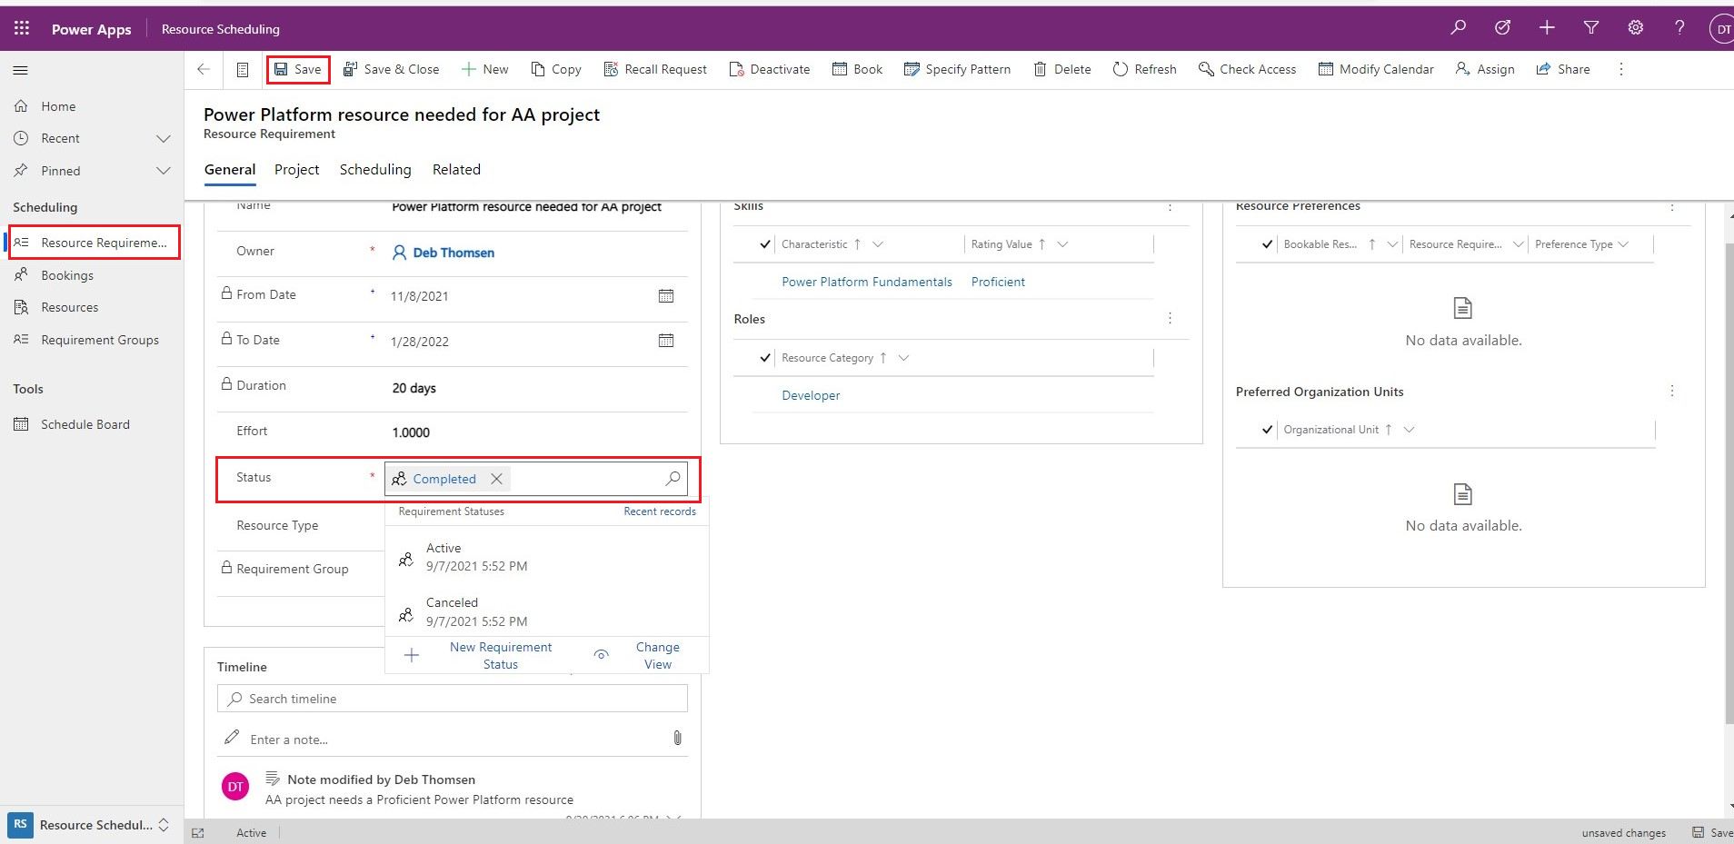Go back with the arrow icon
Image resolution: width=1734 pixels, height=844 pixels.
point(204,69)
